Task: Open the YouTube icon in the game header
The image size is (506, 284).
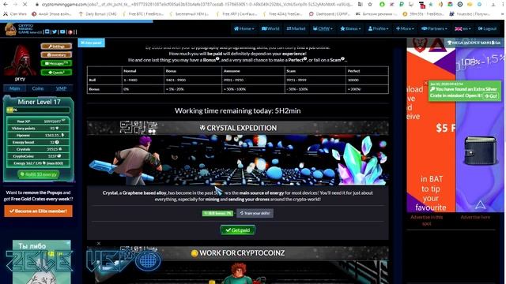Action: tap(62, 32)
